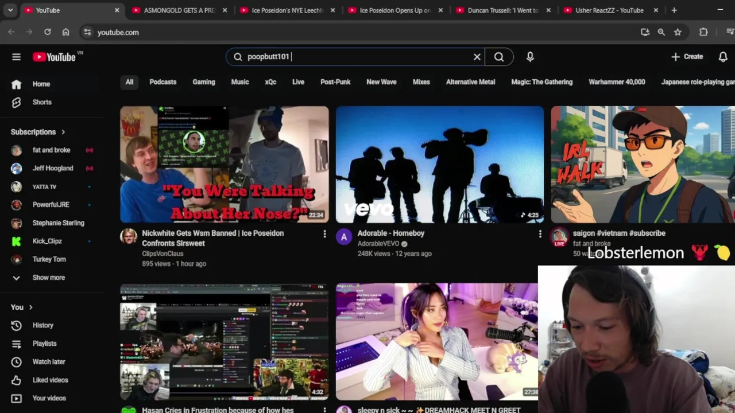Open Kick_Clipz channel icon
Image resolution: width=735 pixels, height=413 pixels.
point(16,241)
